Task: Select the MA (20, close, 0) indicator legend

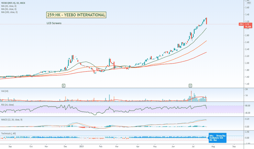Action: coord(9,6)
